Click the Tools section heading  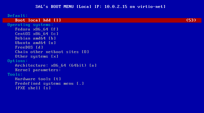click(15, 75)
